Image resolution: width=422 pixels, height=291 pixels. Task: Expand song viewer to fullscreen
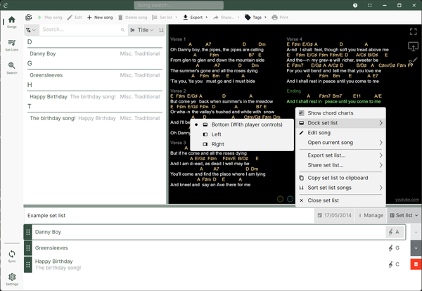[x=414, y=32]
